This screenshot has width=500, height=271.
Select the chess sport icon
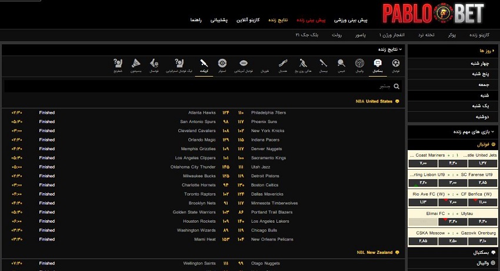(118, 63)
